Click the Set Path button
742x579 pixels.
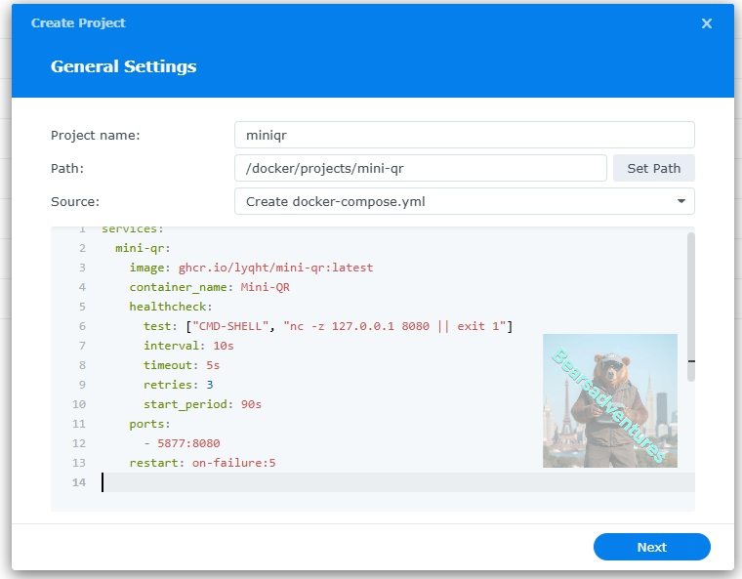tap(653, 168)
